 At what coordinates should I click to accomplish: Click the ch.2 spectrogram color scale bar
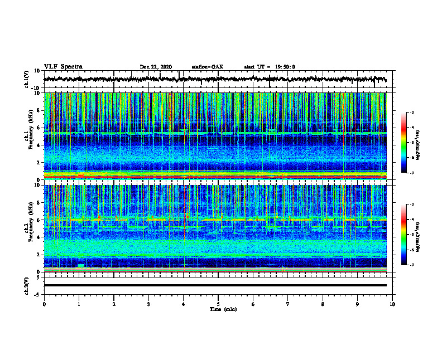[x=404, y=235]
